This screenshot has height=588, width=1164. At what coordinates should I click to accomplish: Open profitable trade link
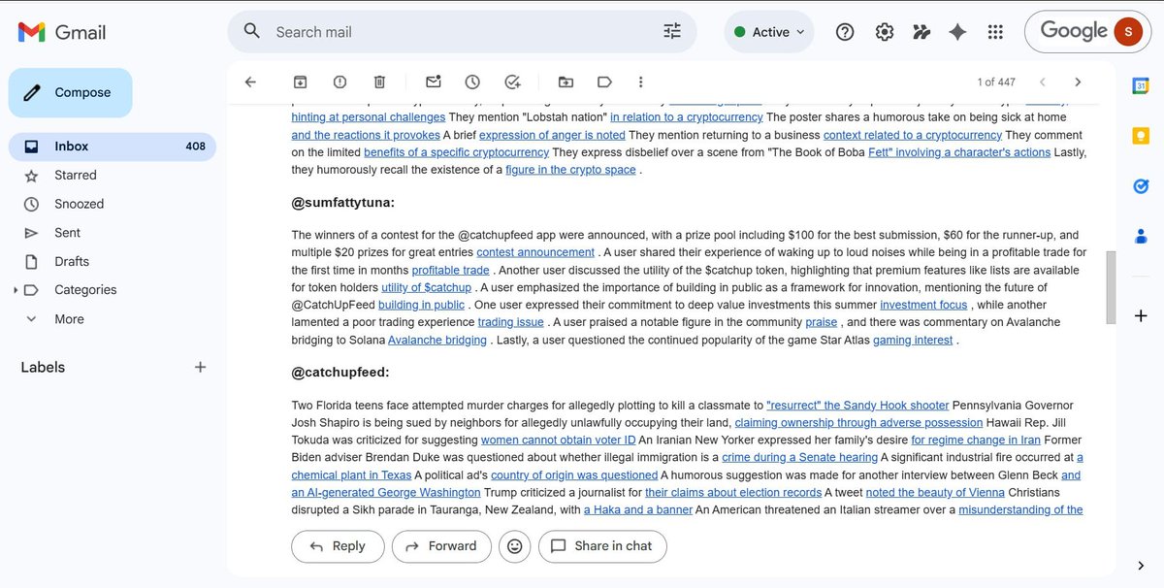pyautogui.click(x=450, y=270)
